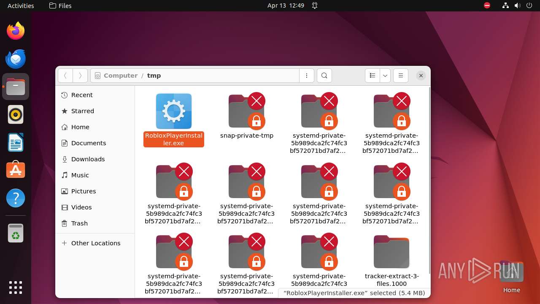Open the search in Files
540x304 pixels.
(324, 76)
